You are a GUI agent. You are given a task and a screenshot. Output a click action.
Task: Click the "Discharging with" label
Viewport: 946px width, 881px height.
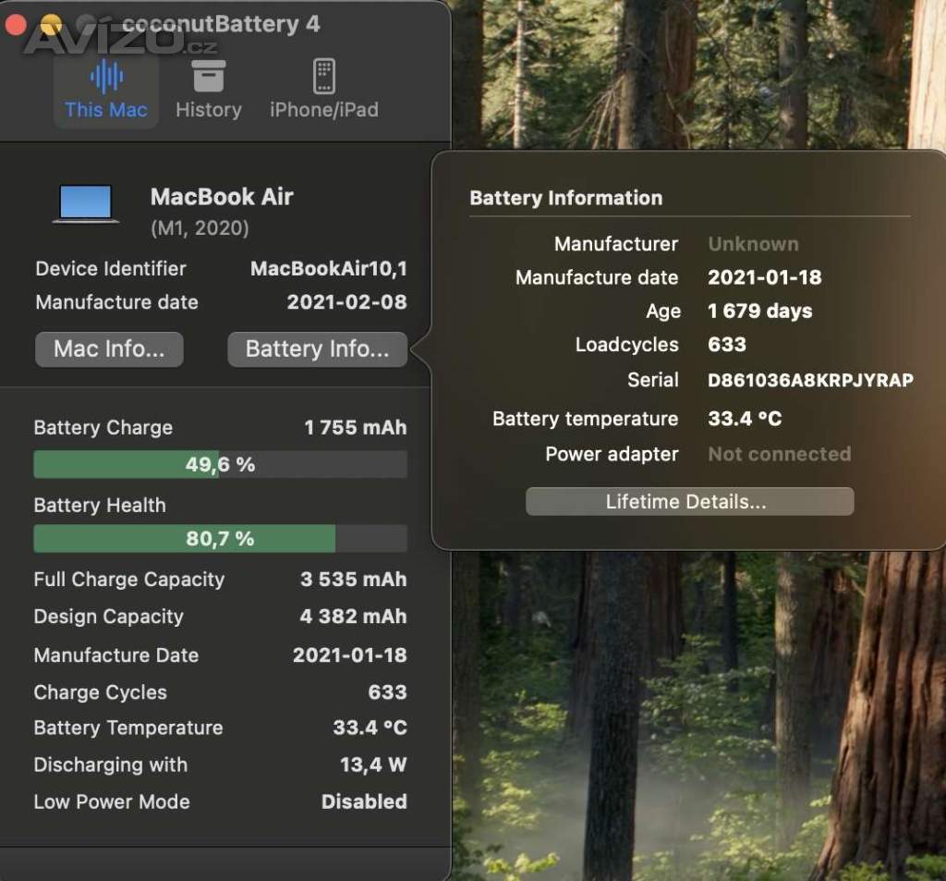111,765
